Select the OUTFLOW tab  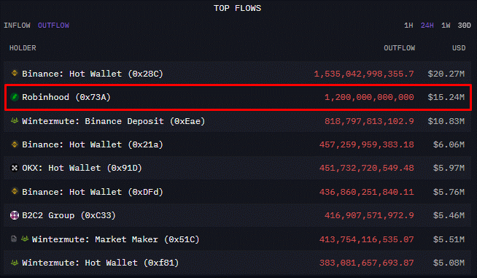click(x=53, y=26)
